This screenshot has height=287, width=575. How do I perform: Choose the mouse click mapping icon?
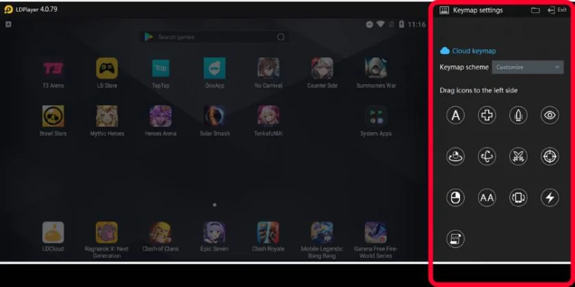[455, 198]
